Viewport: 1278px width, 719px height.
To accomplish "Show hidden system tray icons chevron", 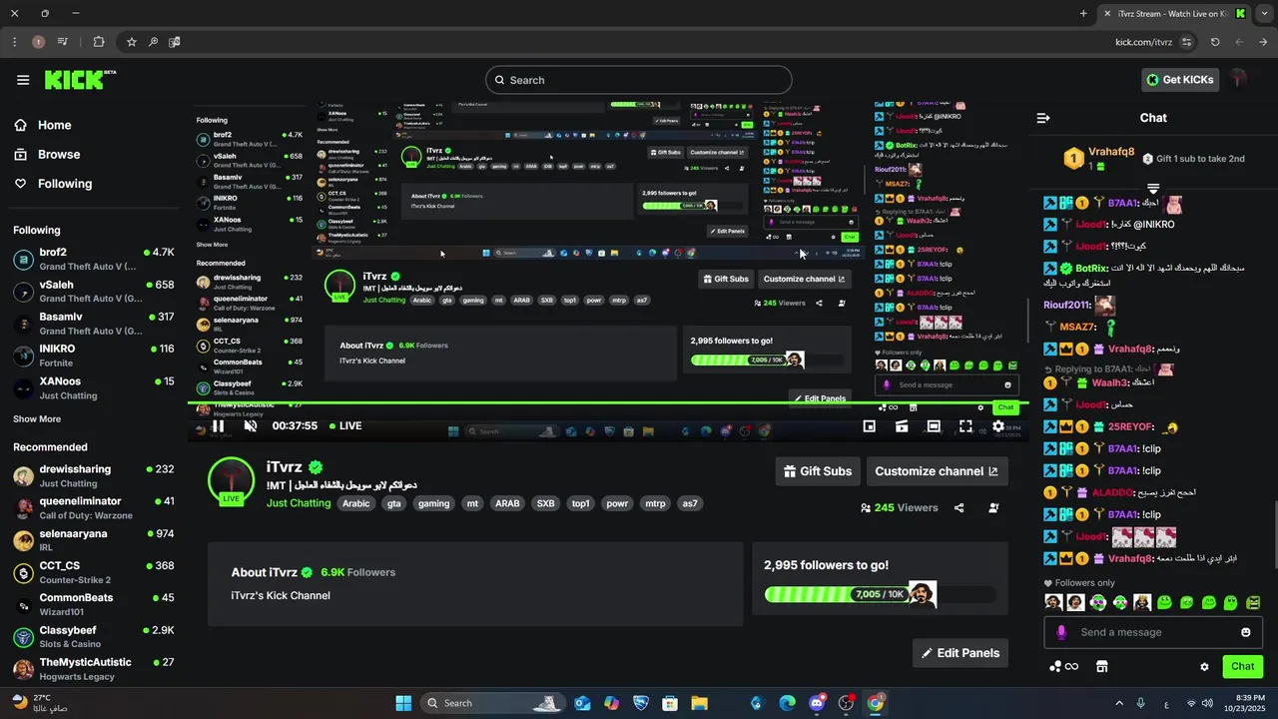I will pos(1117,703).
